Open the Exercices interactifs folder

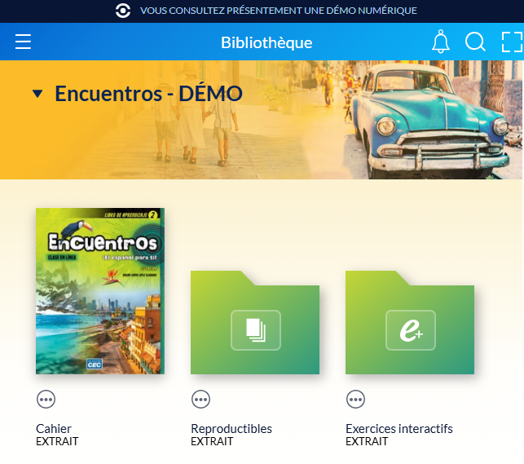(x=410, y=322)
